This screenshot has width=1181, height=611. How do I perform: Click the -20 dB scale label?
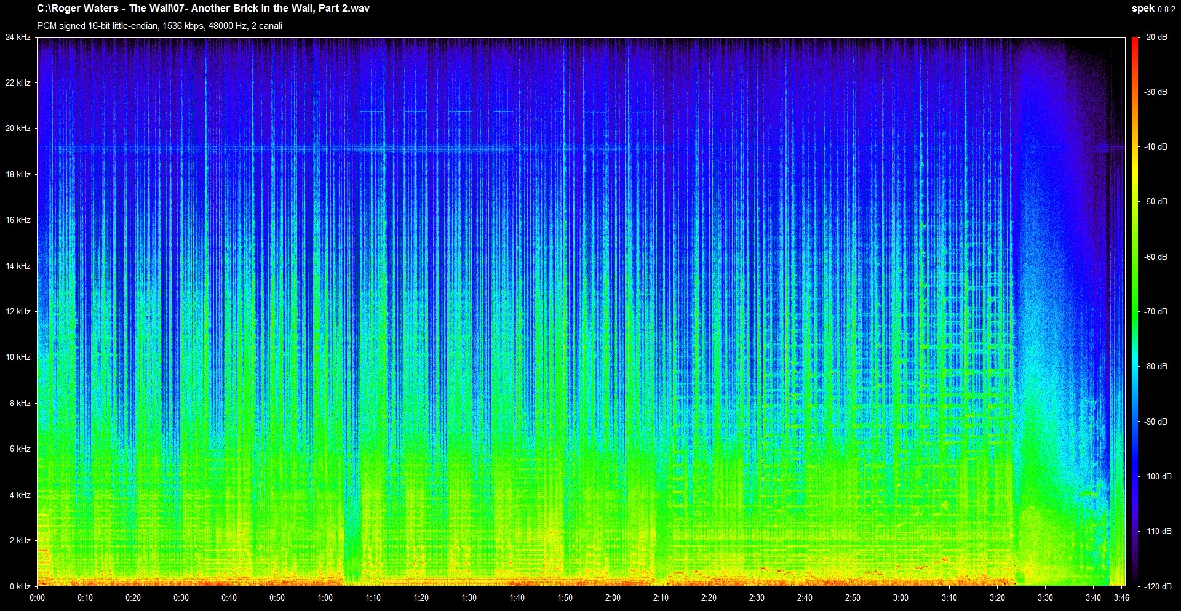click(1155, 37)
